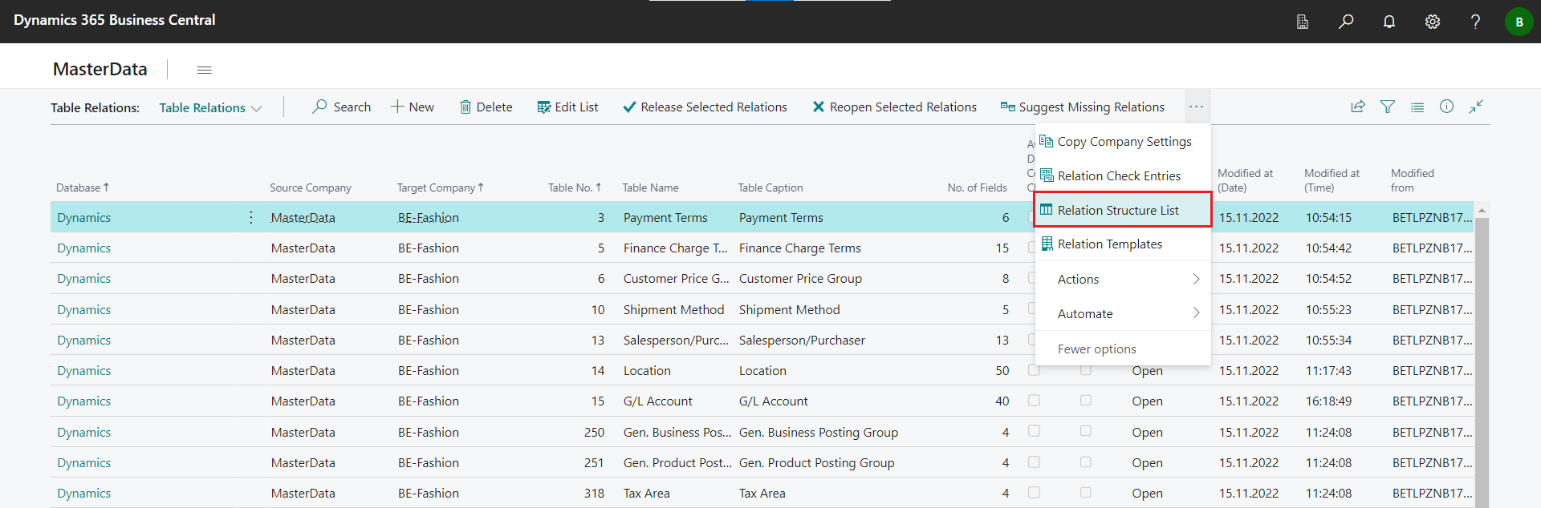The height and width of the screenshot is (508, 1541).
Task: Open Relation Structure List
Action: coord(1123,210)
